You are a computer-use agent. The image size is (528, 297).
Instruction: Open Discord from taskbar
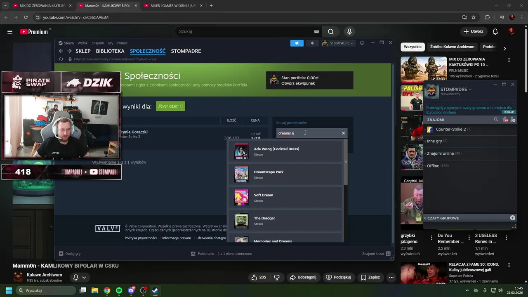point(131,290)
